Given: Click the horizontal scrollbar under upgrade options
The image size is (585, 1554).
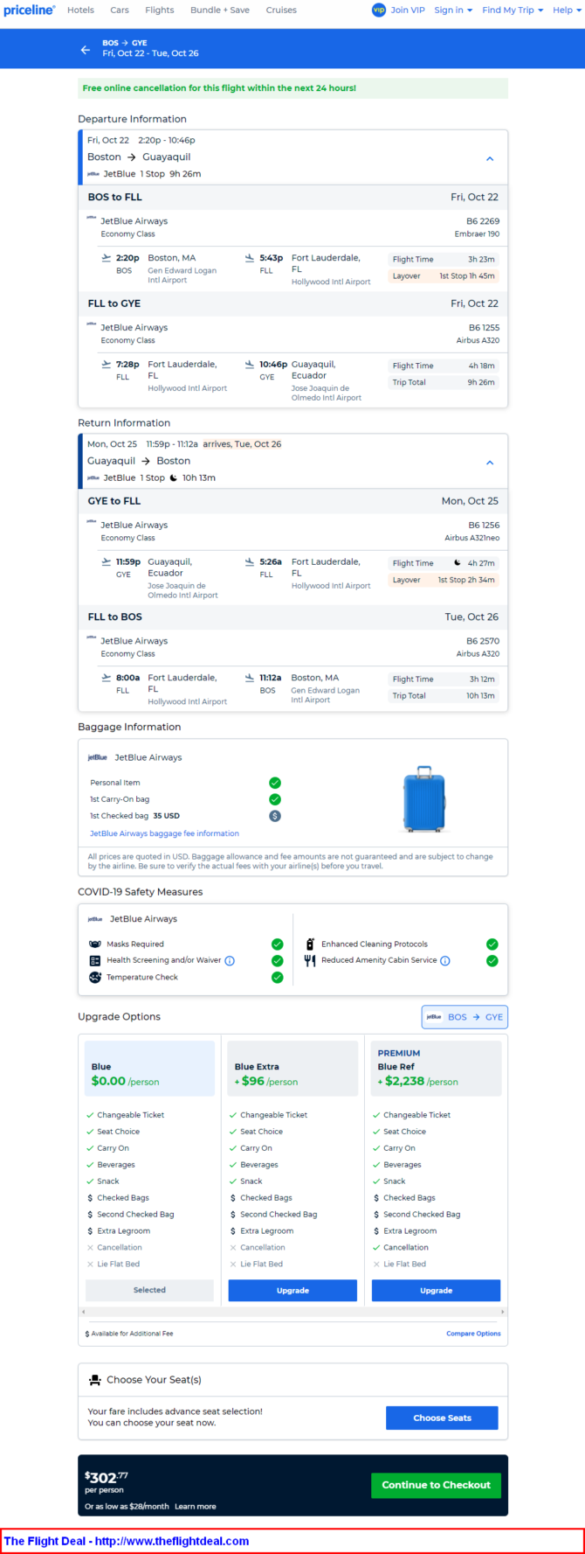Looking at the screenshot, I should pos(292,1312).
